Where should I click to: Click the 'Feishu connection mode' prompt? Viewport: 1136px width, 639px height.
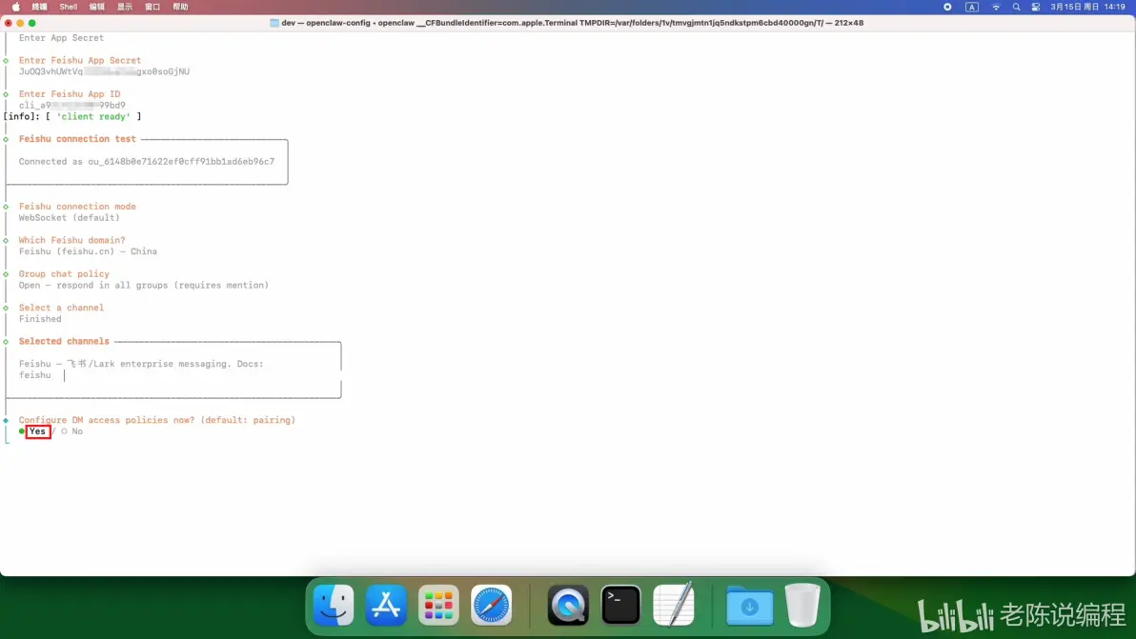pos(77,207)
